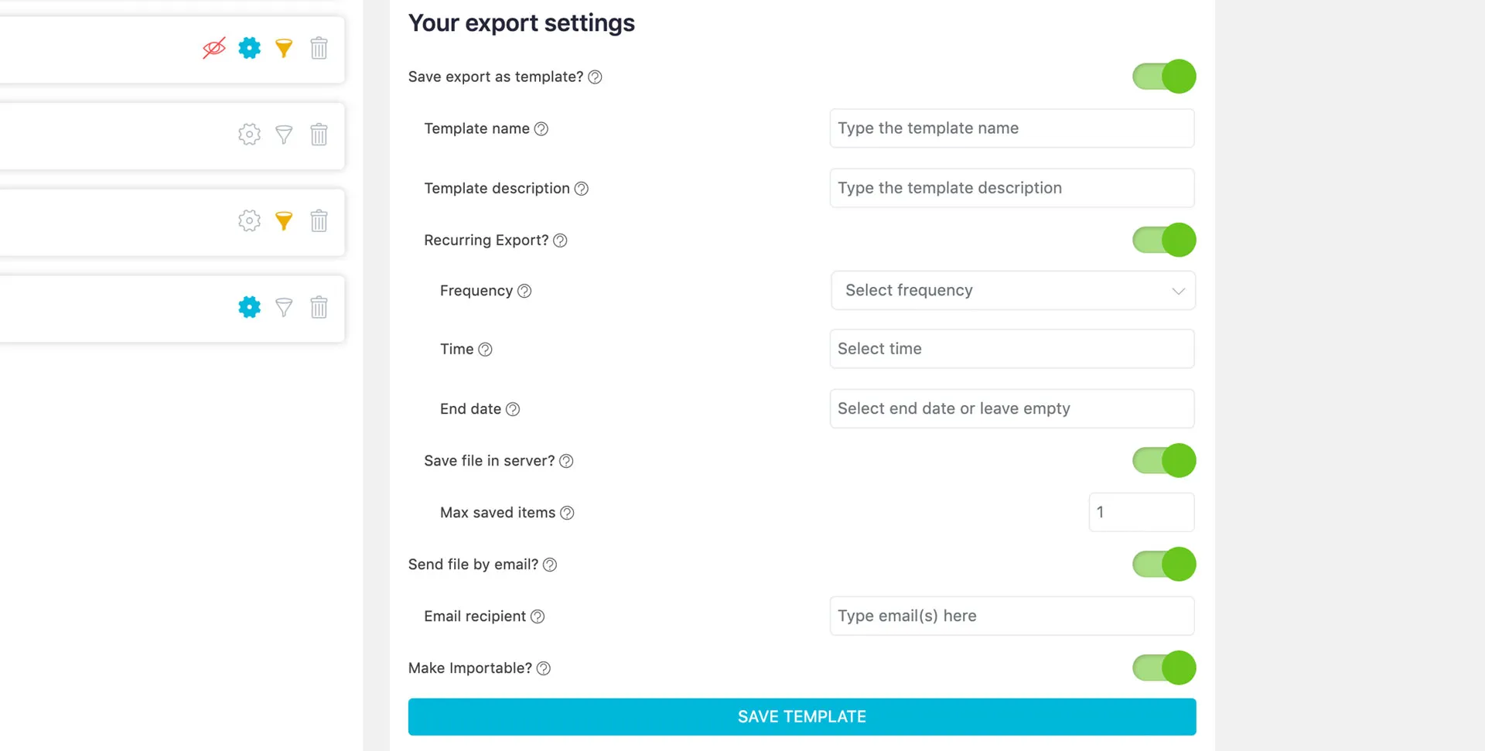Image resolution: width=1485 pixels, height=751 pixels.
Task: Delete the third field via trash icon
Action: point(318,220)
